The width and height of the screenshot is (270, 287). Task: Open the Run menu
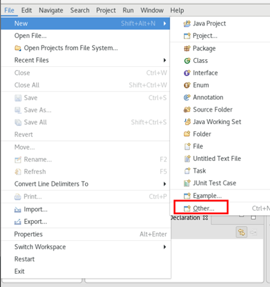[x=128, y=11]
